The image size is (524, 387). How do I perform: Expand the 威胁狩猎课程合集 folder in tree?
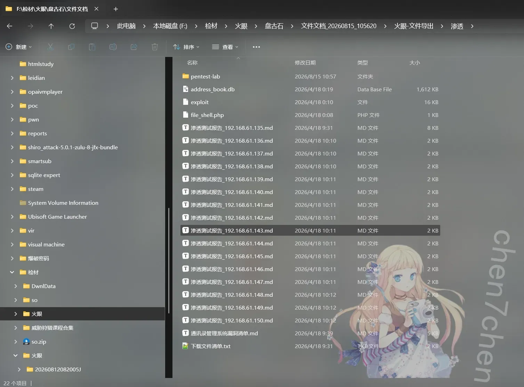[16, 328]
